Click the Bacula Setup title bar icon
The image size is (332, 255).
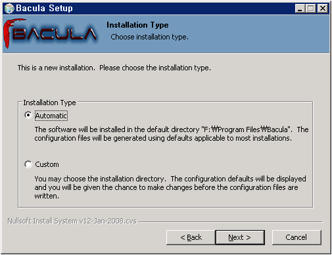(x=9, y=9)
